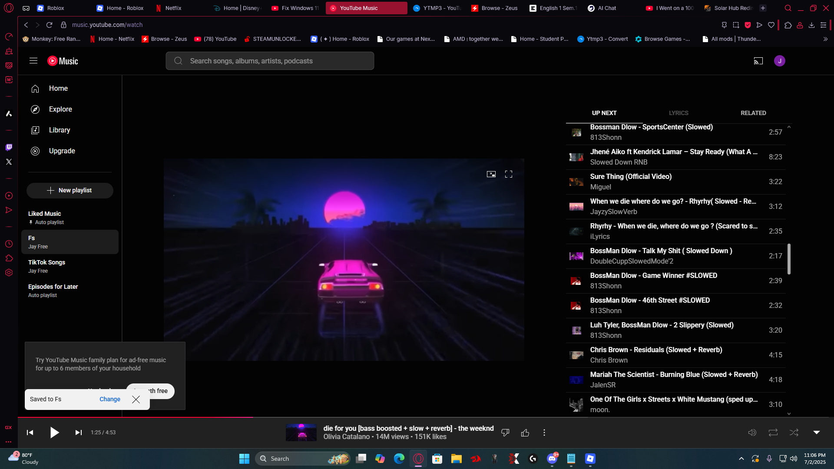The image size is (834, 469).
Task: Select Chris Brown - Residuals from the queue
Action: (675, 355)
